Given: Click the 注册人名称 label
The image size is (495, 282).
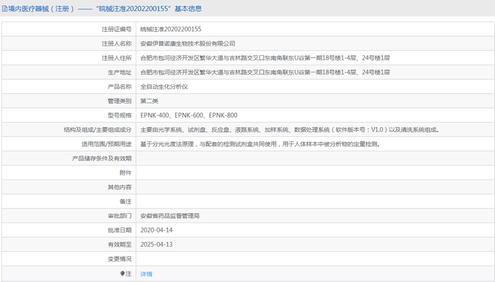Looking at the screenshot, I should click(x=116, y=44).
